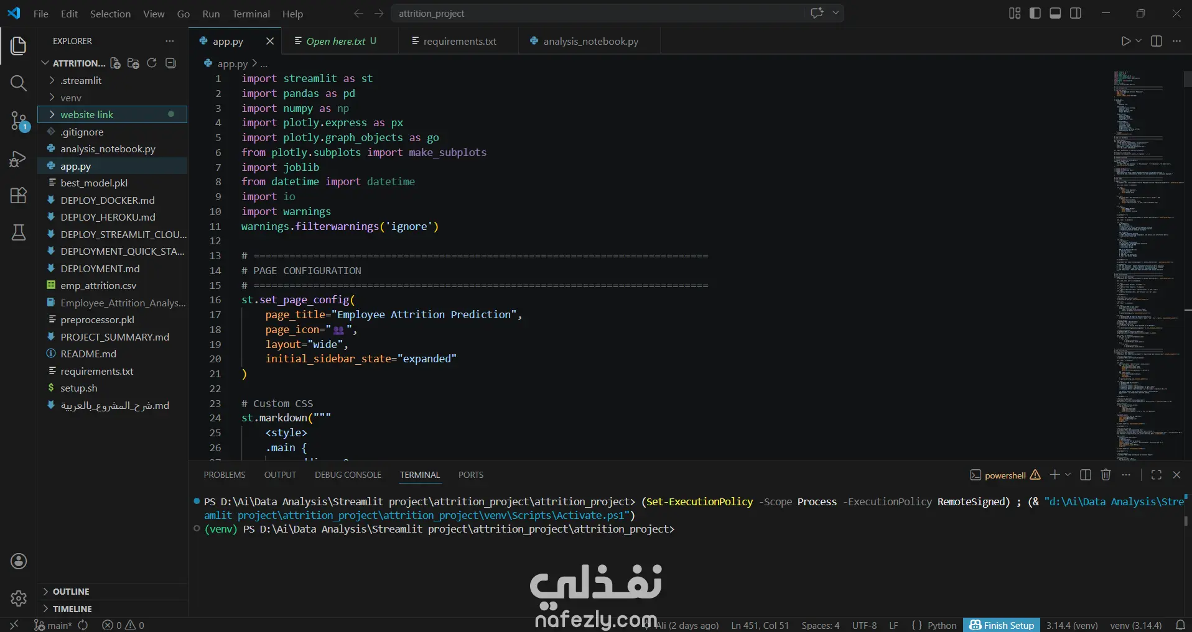Switch to the PROBLEMS panel tab

coord(225,475)
